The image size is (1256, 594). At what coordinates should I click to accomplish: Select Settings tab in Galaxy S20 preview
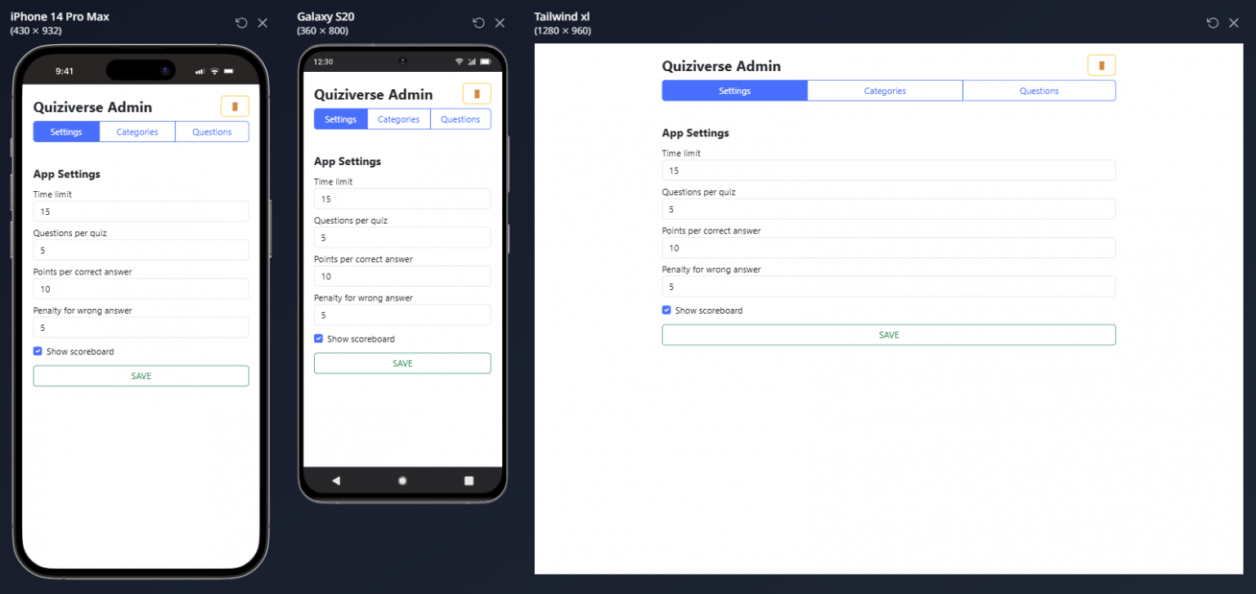pyautogui.click(x=341, y=118)
